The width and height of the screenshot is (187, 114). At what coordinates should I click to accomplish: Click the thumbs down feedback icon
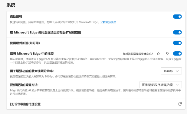click(x=167, y=54)
